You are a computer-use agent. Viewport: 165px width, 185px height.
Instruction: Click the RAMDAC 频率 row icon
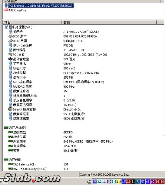(x=10, y=86)
